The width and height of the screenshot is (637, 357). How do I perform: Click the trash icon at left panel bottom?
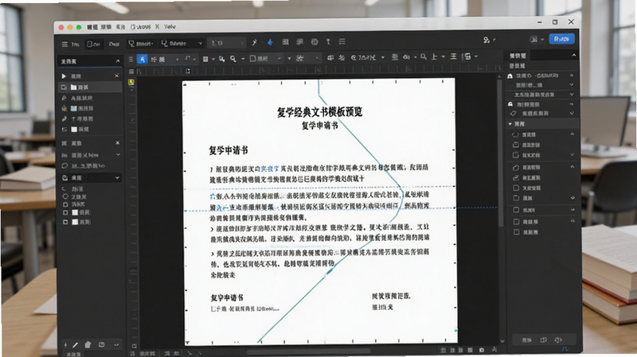[x=88, y=345]
